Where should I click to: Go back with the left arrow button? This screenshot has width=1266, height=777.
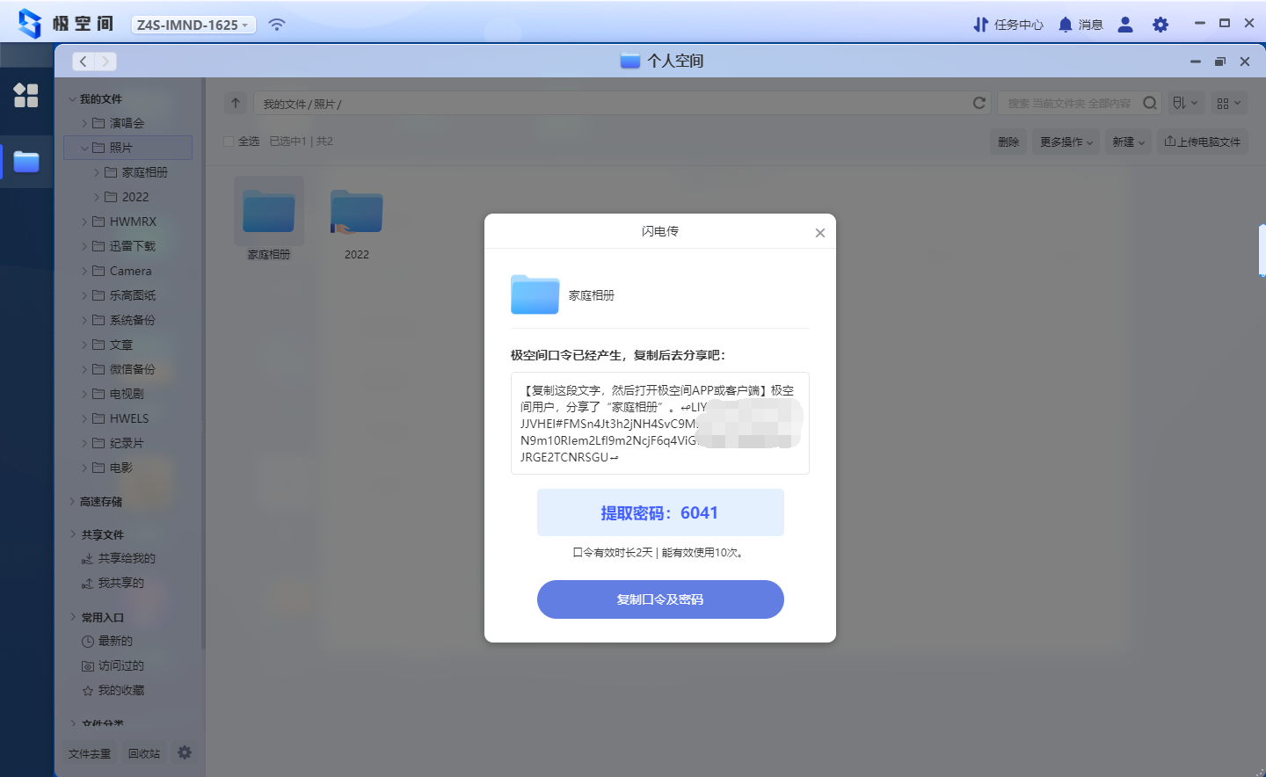[x=83, y=62]
